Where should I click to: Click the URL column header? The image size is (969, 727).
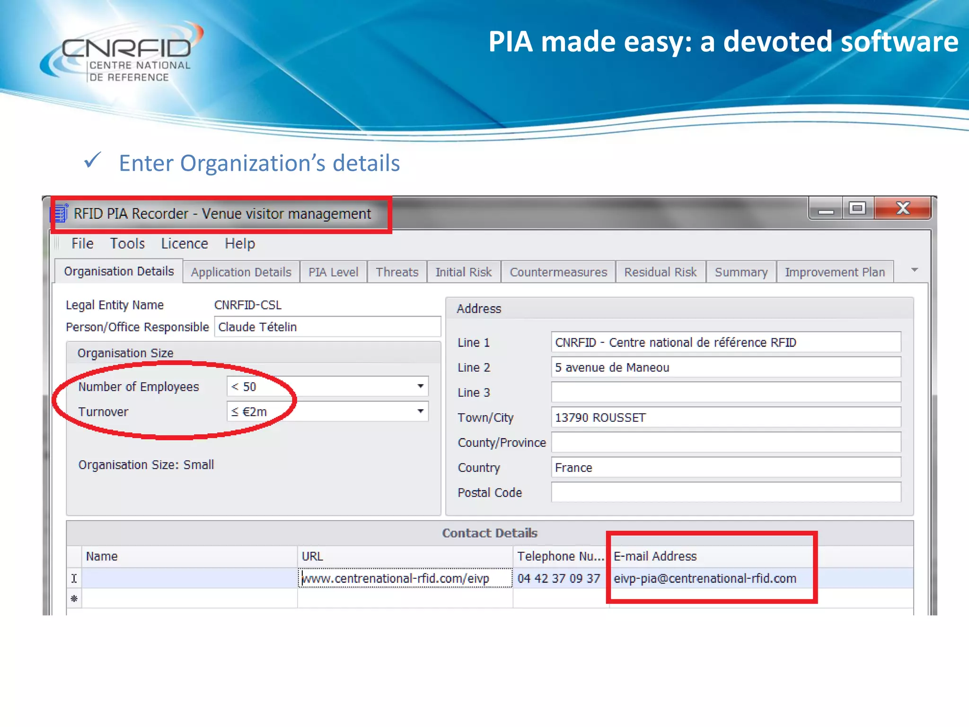(405, 556)
